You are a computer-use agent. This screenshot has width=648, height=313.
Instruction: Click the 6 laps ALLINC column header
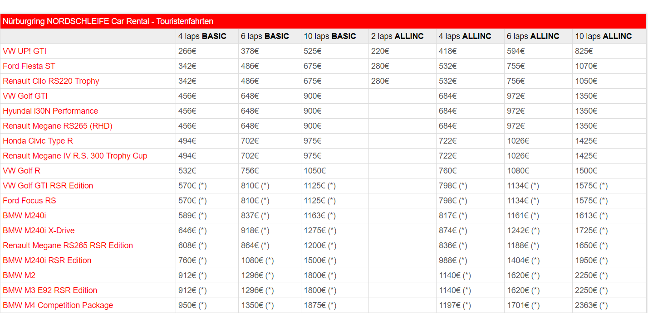click(533, 36)
